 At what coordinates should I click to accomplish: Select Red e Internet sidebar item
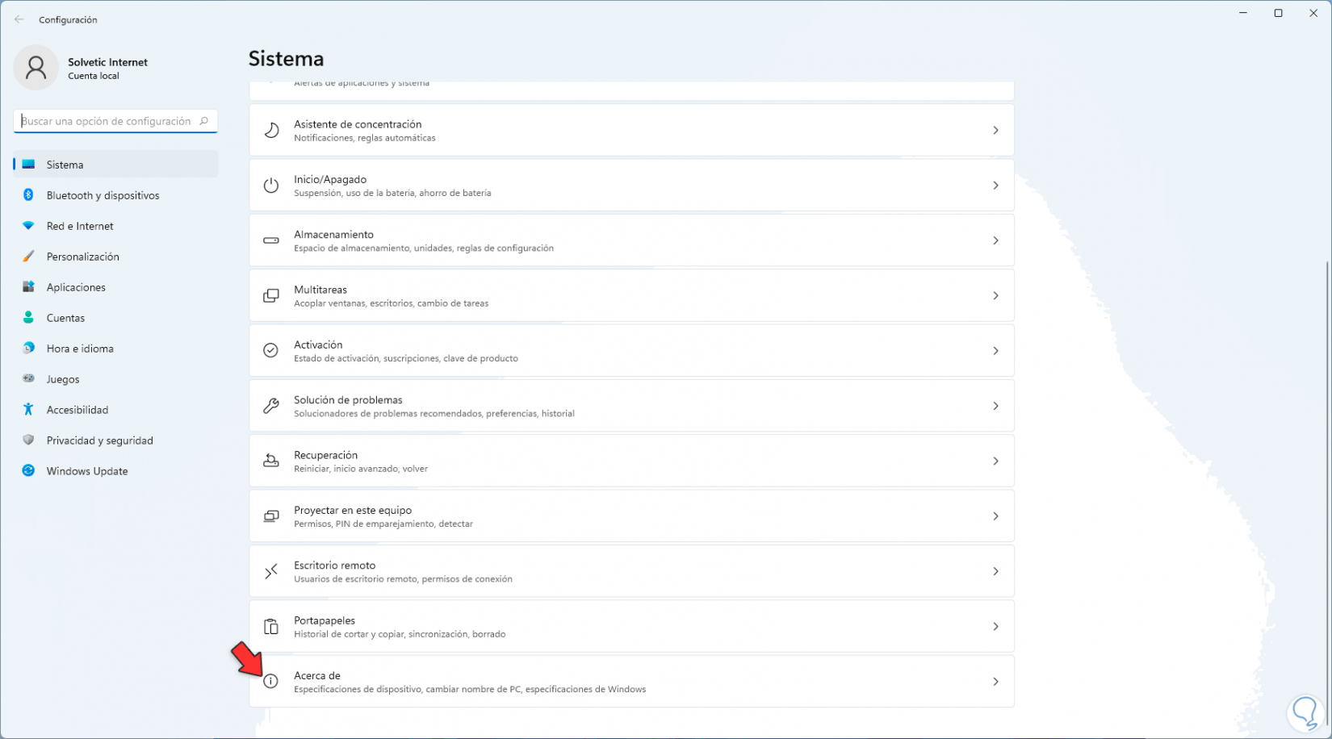[x=80, y=226]
